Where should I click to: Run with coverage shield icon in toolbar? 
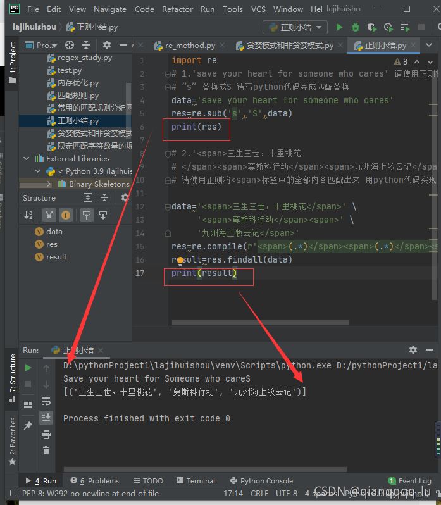[x=372, y=28]
